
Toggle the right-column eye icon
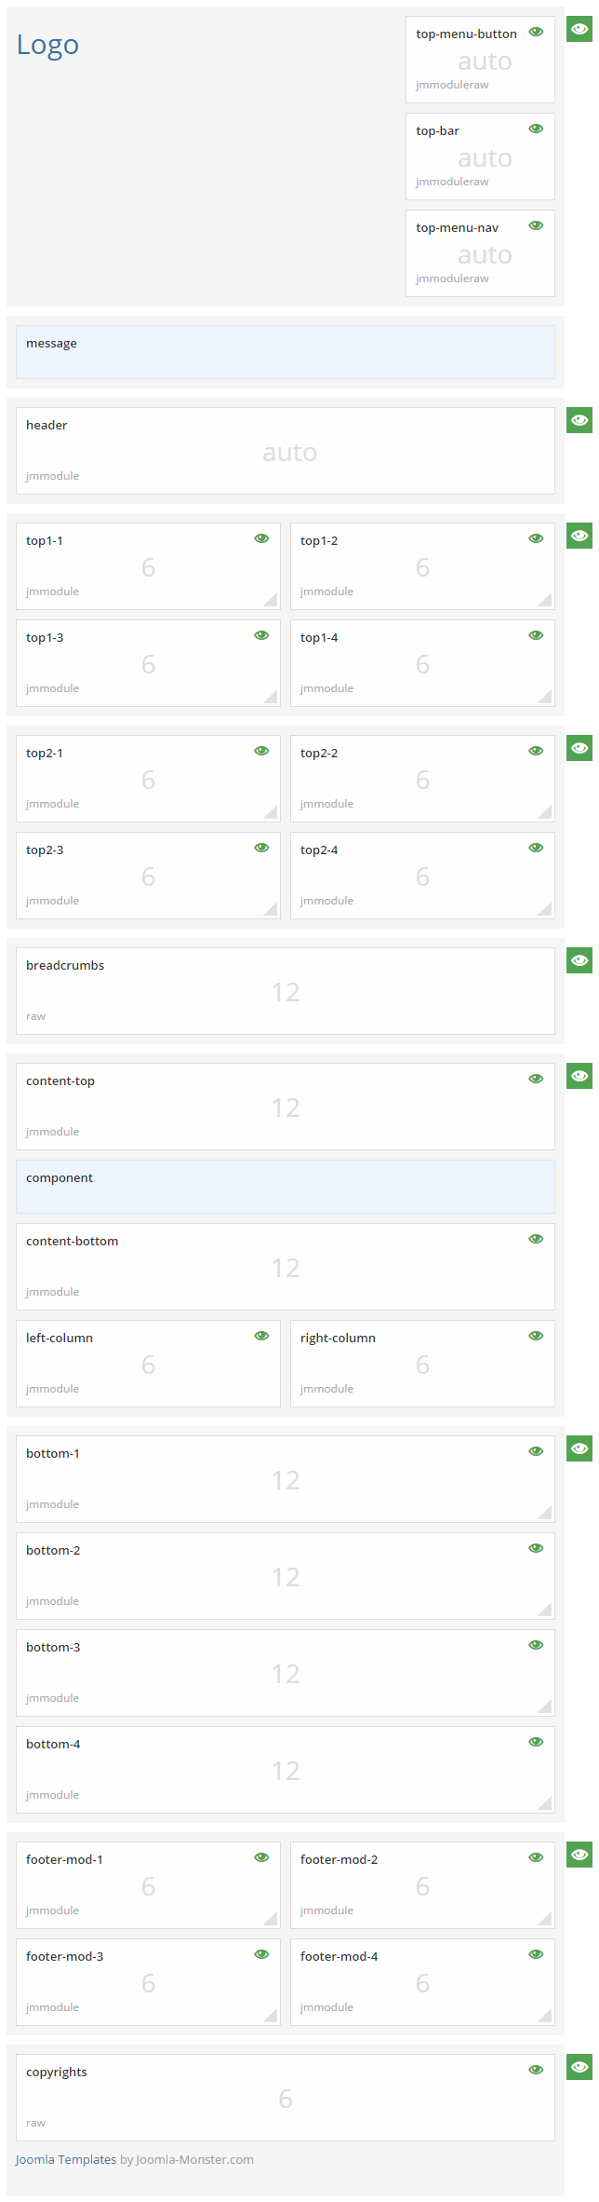[x=536, y=1335]
